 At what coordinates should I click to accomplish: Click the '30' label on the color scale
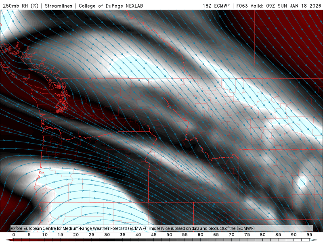coord(107,235)
